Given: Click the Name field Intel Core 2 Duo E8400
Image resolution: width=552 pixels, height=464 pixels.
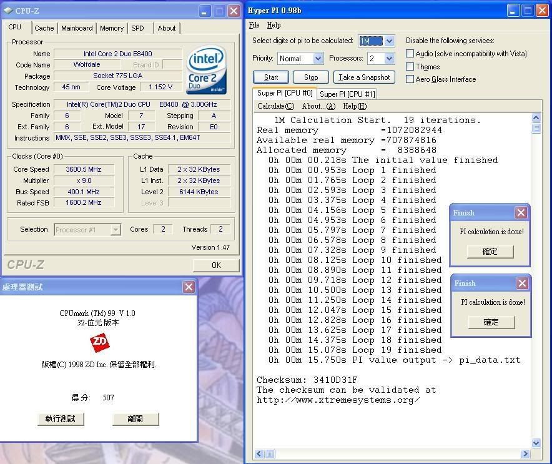Looking at the screenshot, I should [118, 54].
